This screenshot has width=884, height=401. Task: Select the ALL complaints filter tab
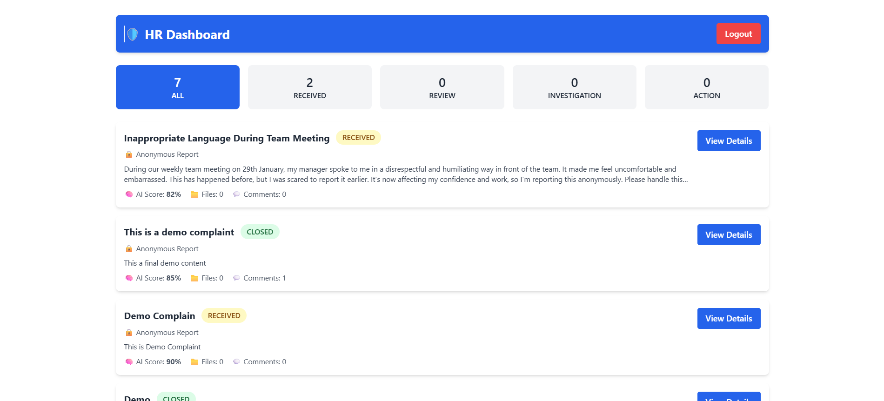click(x=178, y=87)
